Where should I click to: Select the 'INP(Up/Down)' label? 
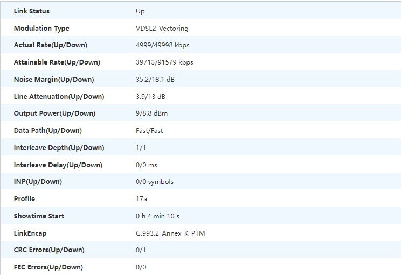[x=38, y=182]
